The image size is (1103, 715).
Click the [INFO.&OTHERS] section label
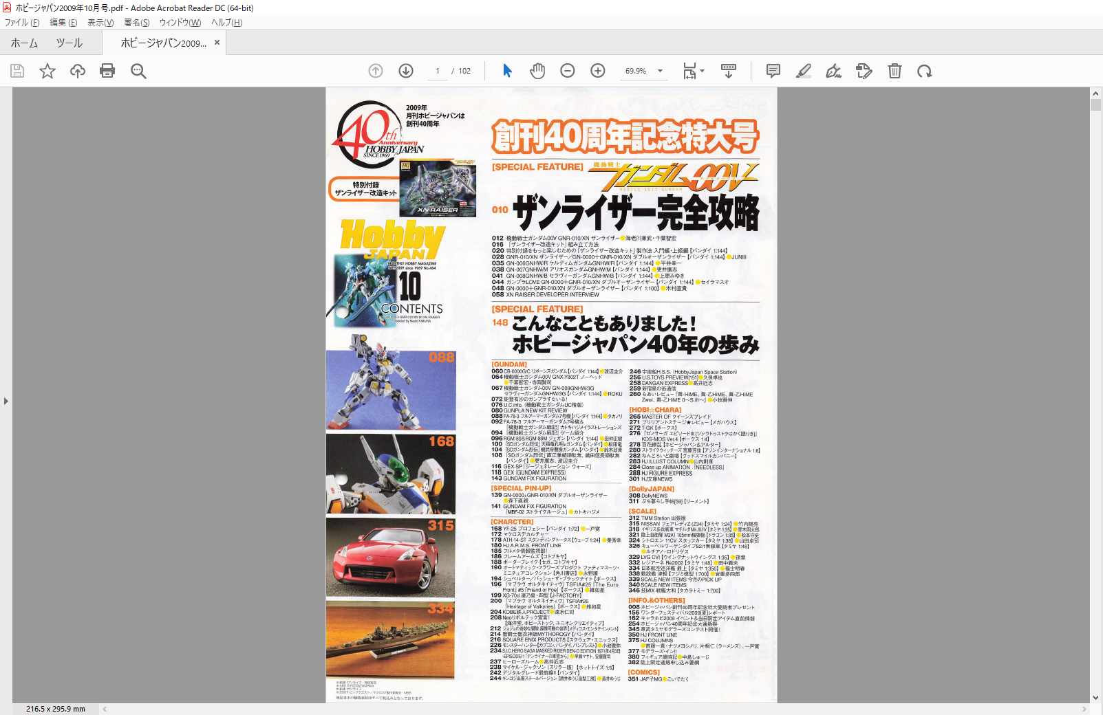(656, 600)
